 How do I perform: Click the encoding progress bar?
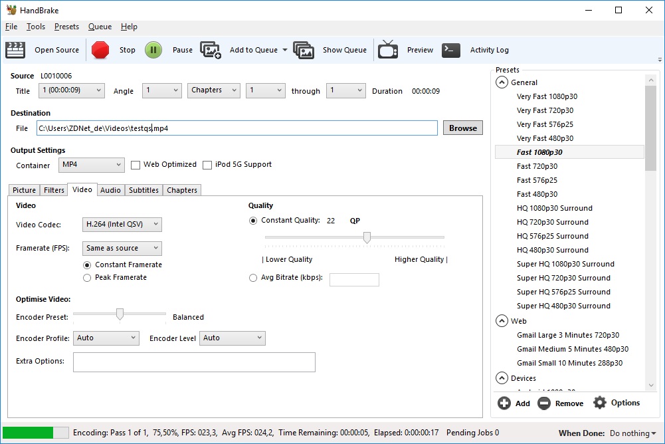36,433
